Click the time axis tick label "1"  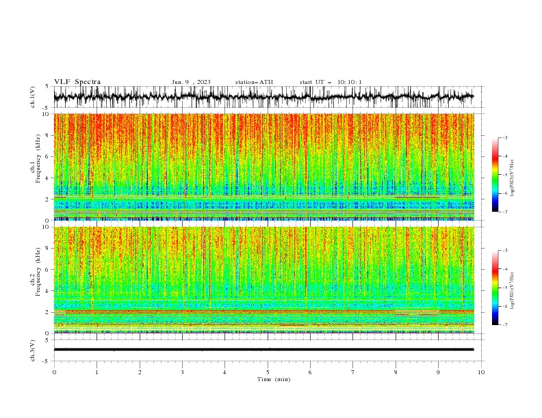point(96,372)
